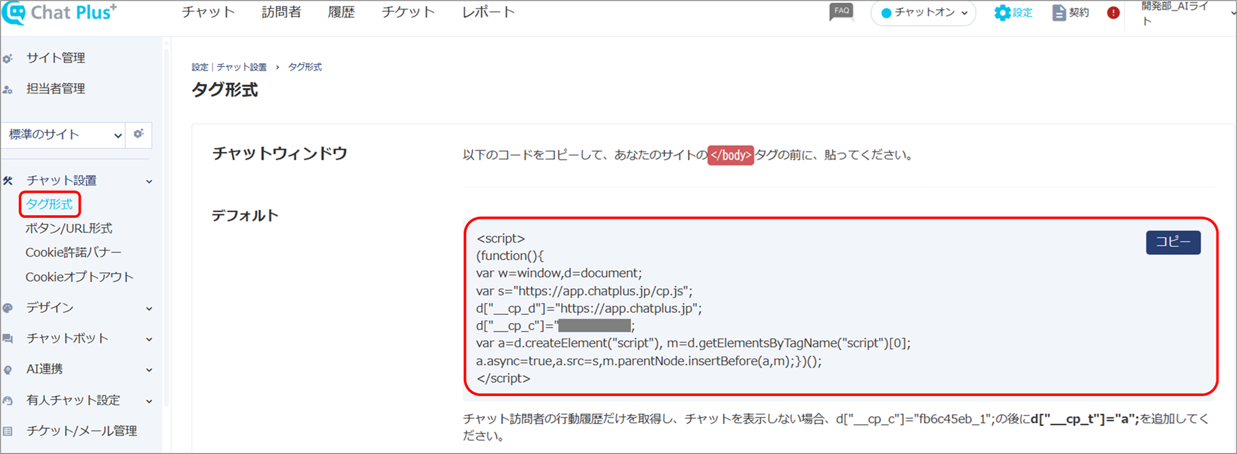Select ボタン/URL形式 in the sidebar
1237x454 pixels.
(x=69, y=228)
